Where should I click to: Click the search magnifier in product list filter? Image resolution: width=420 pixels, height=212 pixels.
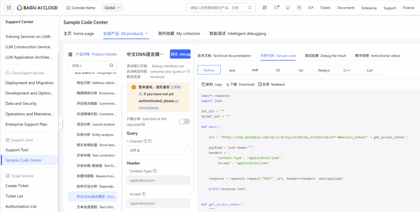click(111, 66)
